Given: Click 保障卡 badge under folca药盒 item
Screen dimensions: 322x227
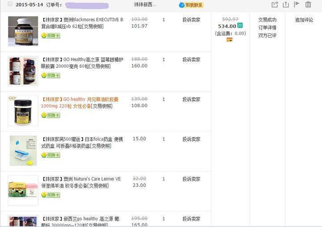Looking at the screenshot, I should 51,155.
